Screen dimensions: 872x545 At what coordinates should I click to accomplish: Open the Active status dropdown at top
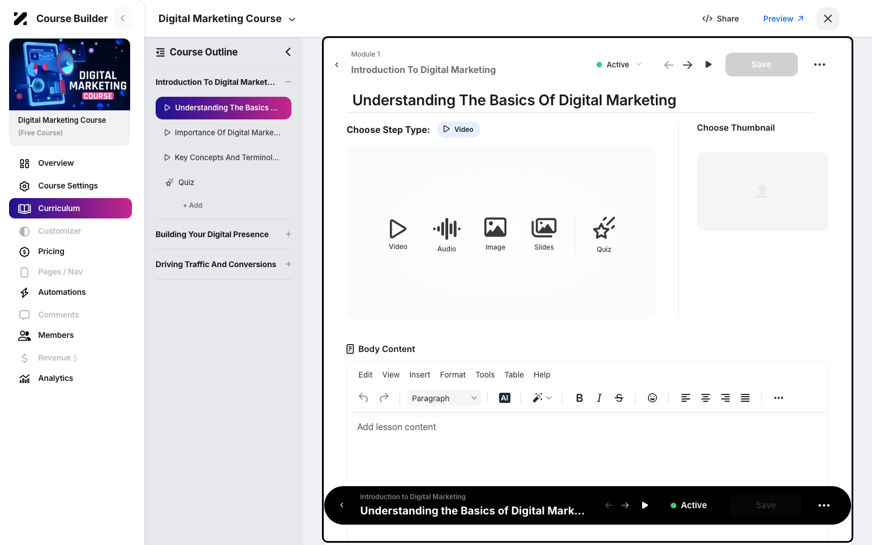[619, 65]
